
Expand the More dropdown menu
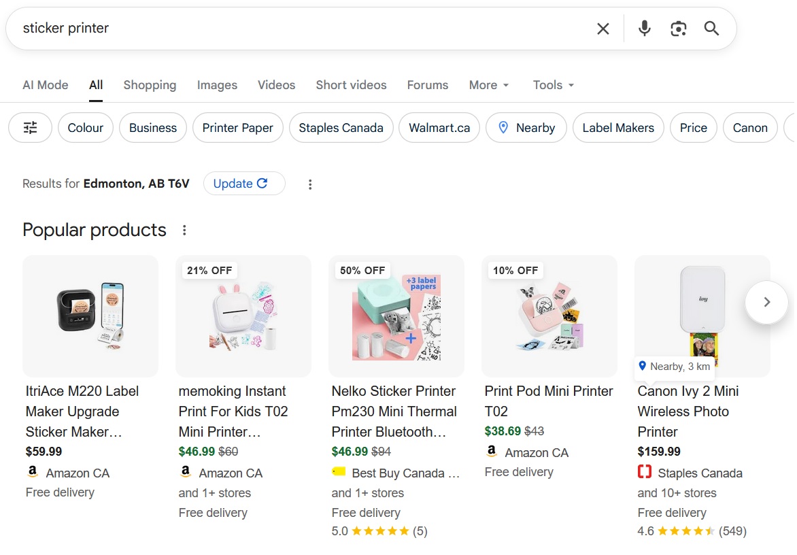pos(489,85)
